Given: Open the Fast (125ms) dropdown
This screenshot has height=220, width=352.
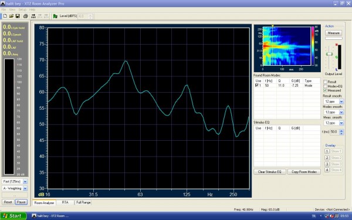Looking at the screenshot, I should click(25, 181).
